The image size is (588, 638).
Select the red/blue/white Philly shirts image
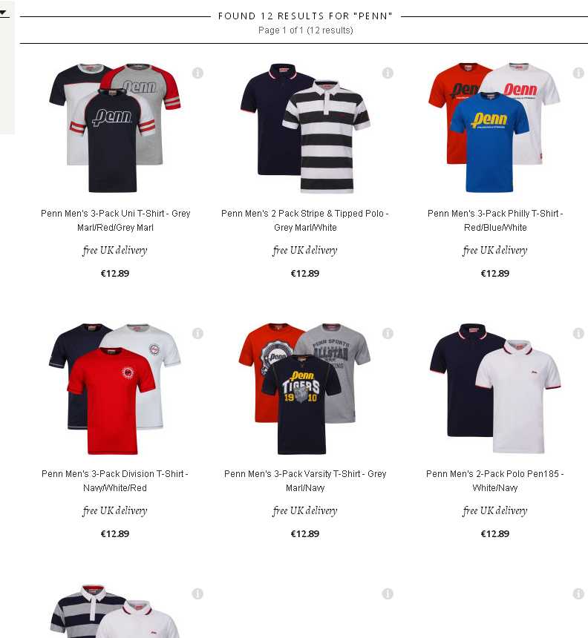coord(494,128)
